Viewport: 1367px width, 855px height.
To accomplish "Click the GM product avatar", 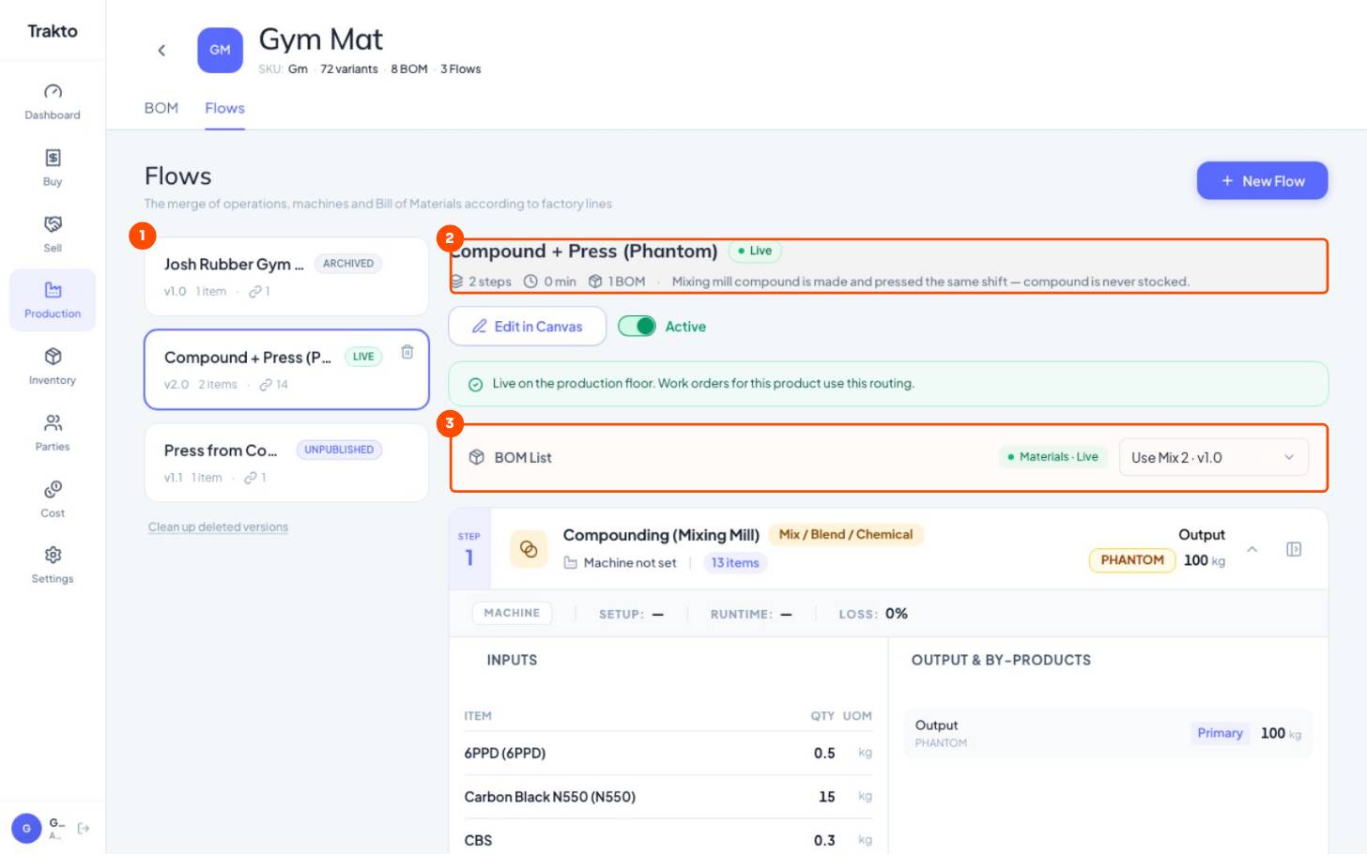I will [x=220, y=50].
